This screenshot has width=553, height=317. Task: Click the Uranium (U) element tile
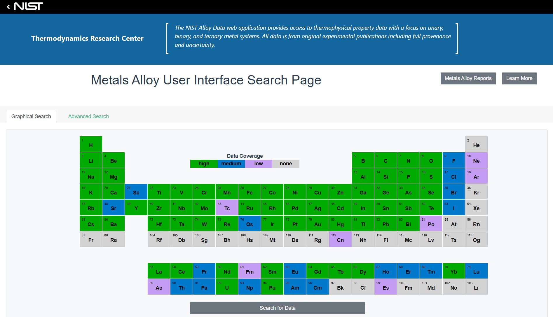click(227, 287)
